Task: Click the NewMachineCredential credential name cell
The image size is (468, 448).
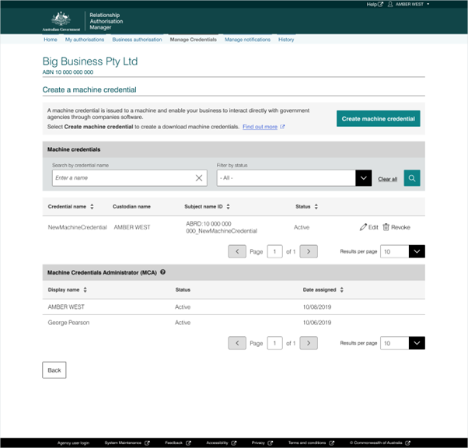Action: pos(77,227)
